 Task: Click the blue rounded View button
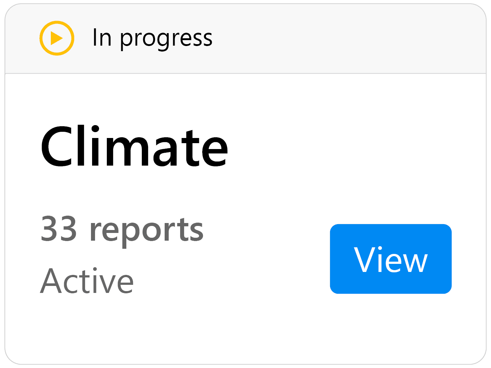391,259
